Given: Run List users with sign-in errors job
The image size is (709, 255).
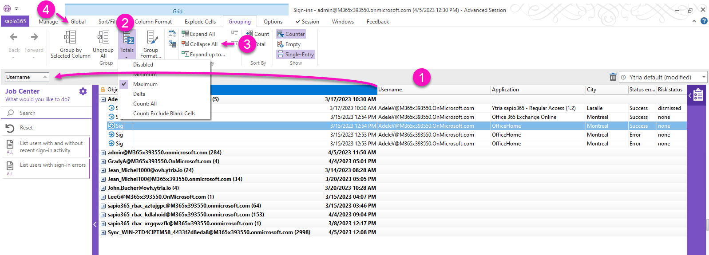Looking at the screenshot, I should [46, 168].
